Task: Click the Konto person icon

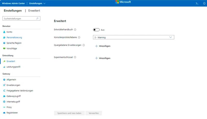Action: point(4,32)
